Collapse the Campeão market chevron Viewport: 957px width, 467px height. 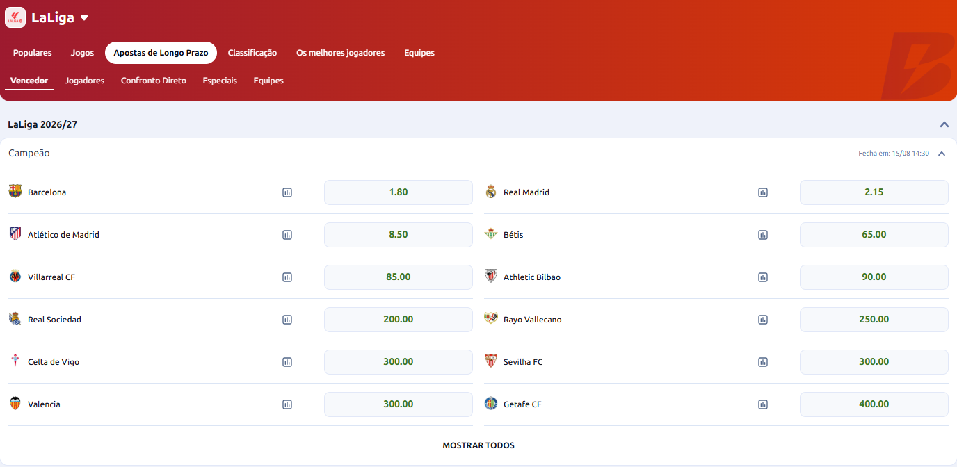942,154
